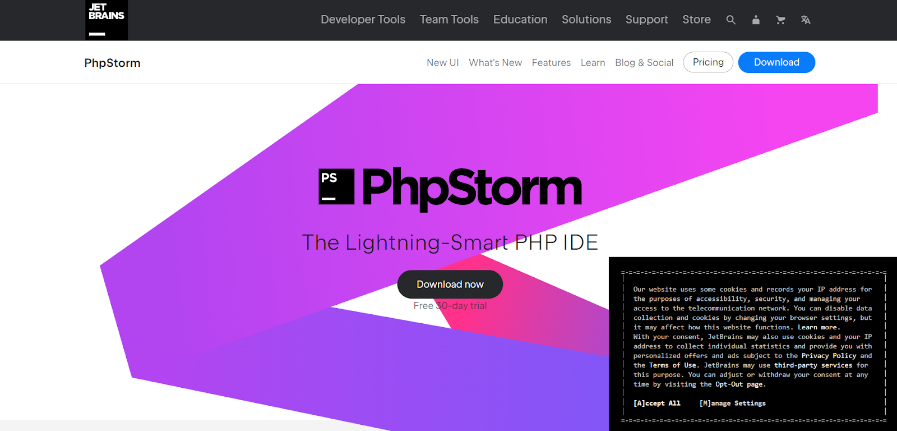Open Developer Tools menu
The height and width of the screenshot is (431, 897).
[x=363, y=20]
